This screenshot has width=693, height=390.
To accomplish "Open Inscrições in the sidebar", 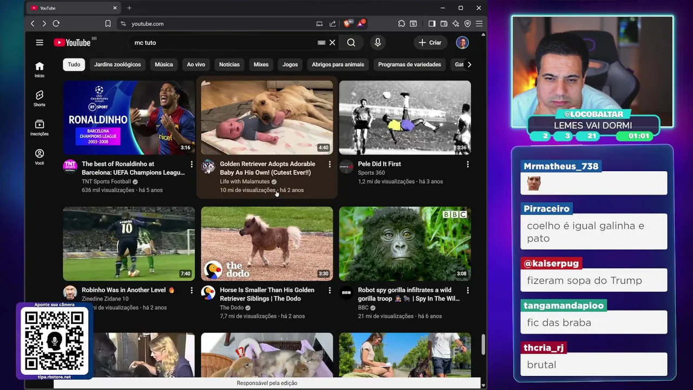I will [x=40, y=128].
